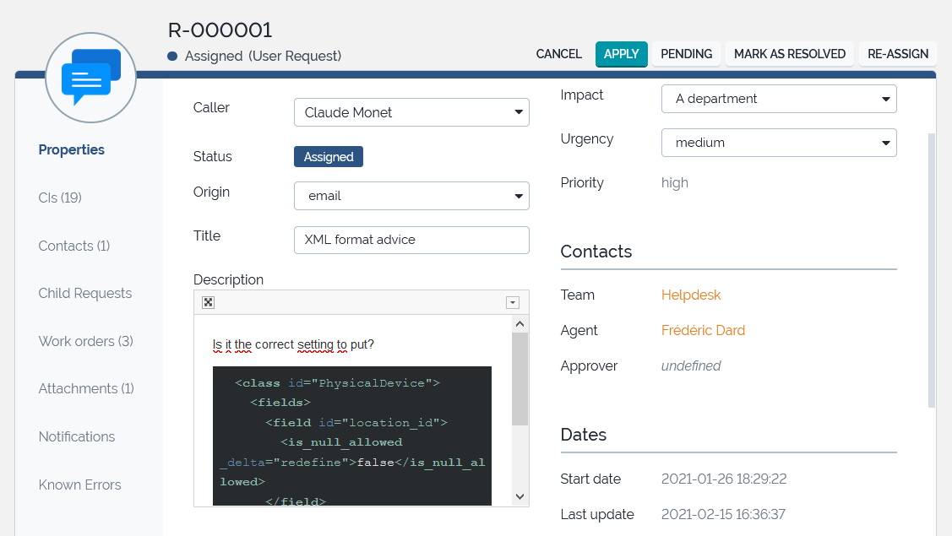The height and width of the screenshot is (536, 952).
Task: Open agent Frédéric Dard link
Action: pyautogui.click(x=703, y=330)
